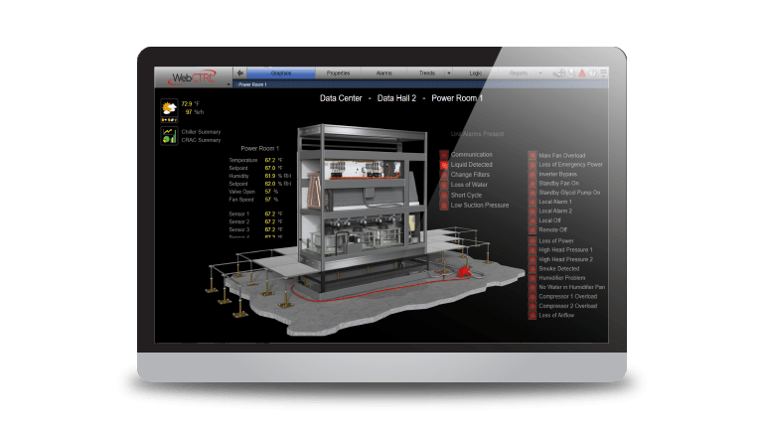Viewport: 763px width, 429px height.
Task: Click the Power Room 1 breadcrumb path
Action: tap(252, 84)
